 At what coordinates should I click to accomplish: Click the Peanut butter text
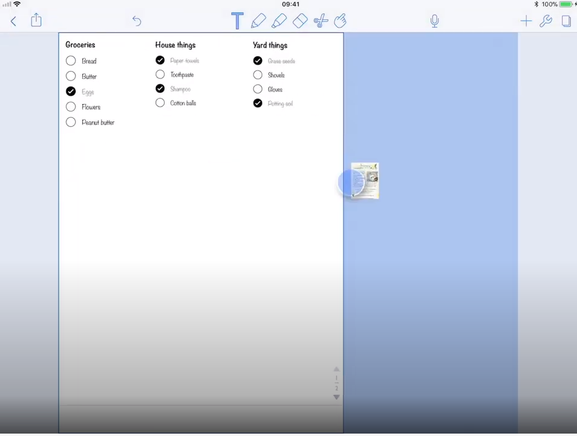coord(98,123)
